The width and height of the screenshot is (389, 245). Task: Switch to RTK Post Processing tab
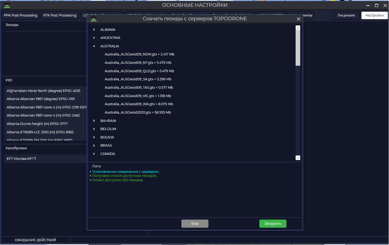click(x=60, y=15)
